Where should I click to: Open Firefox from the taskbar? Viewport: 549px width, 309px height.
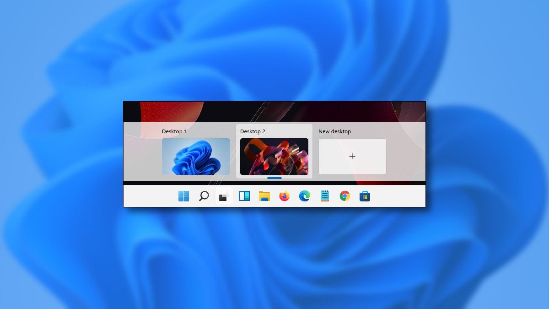tap(285, 196)
